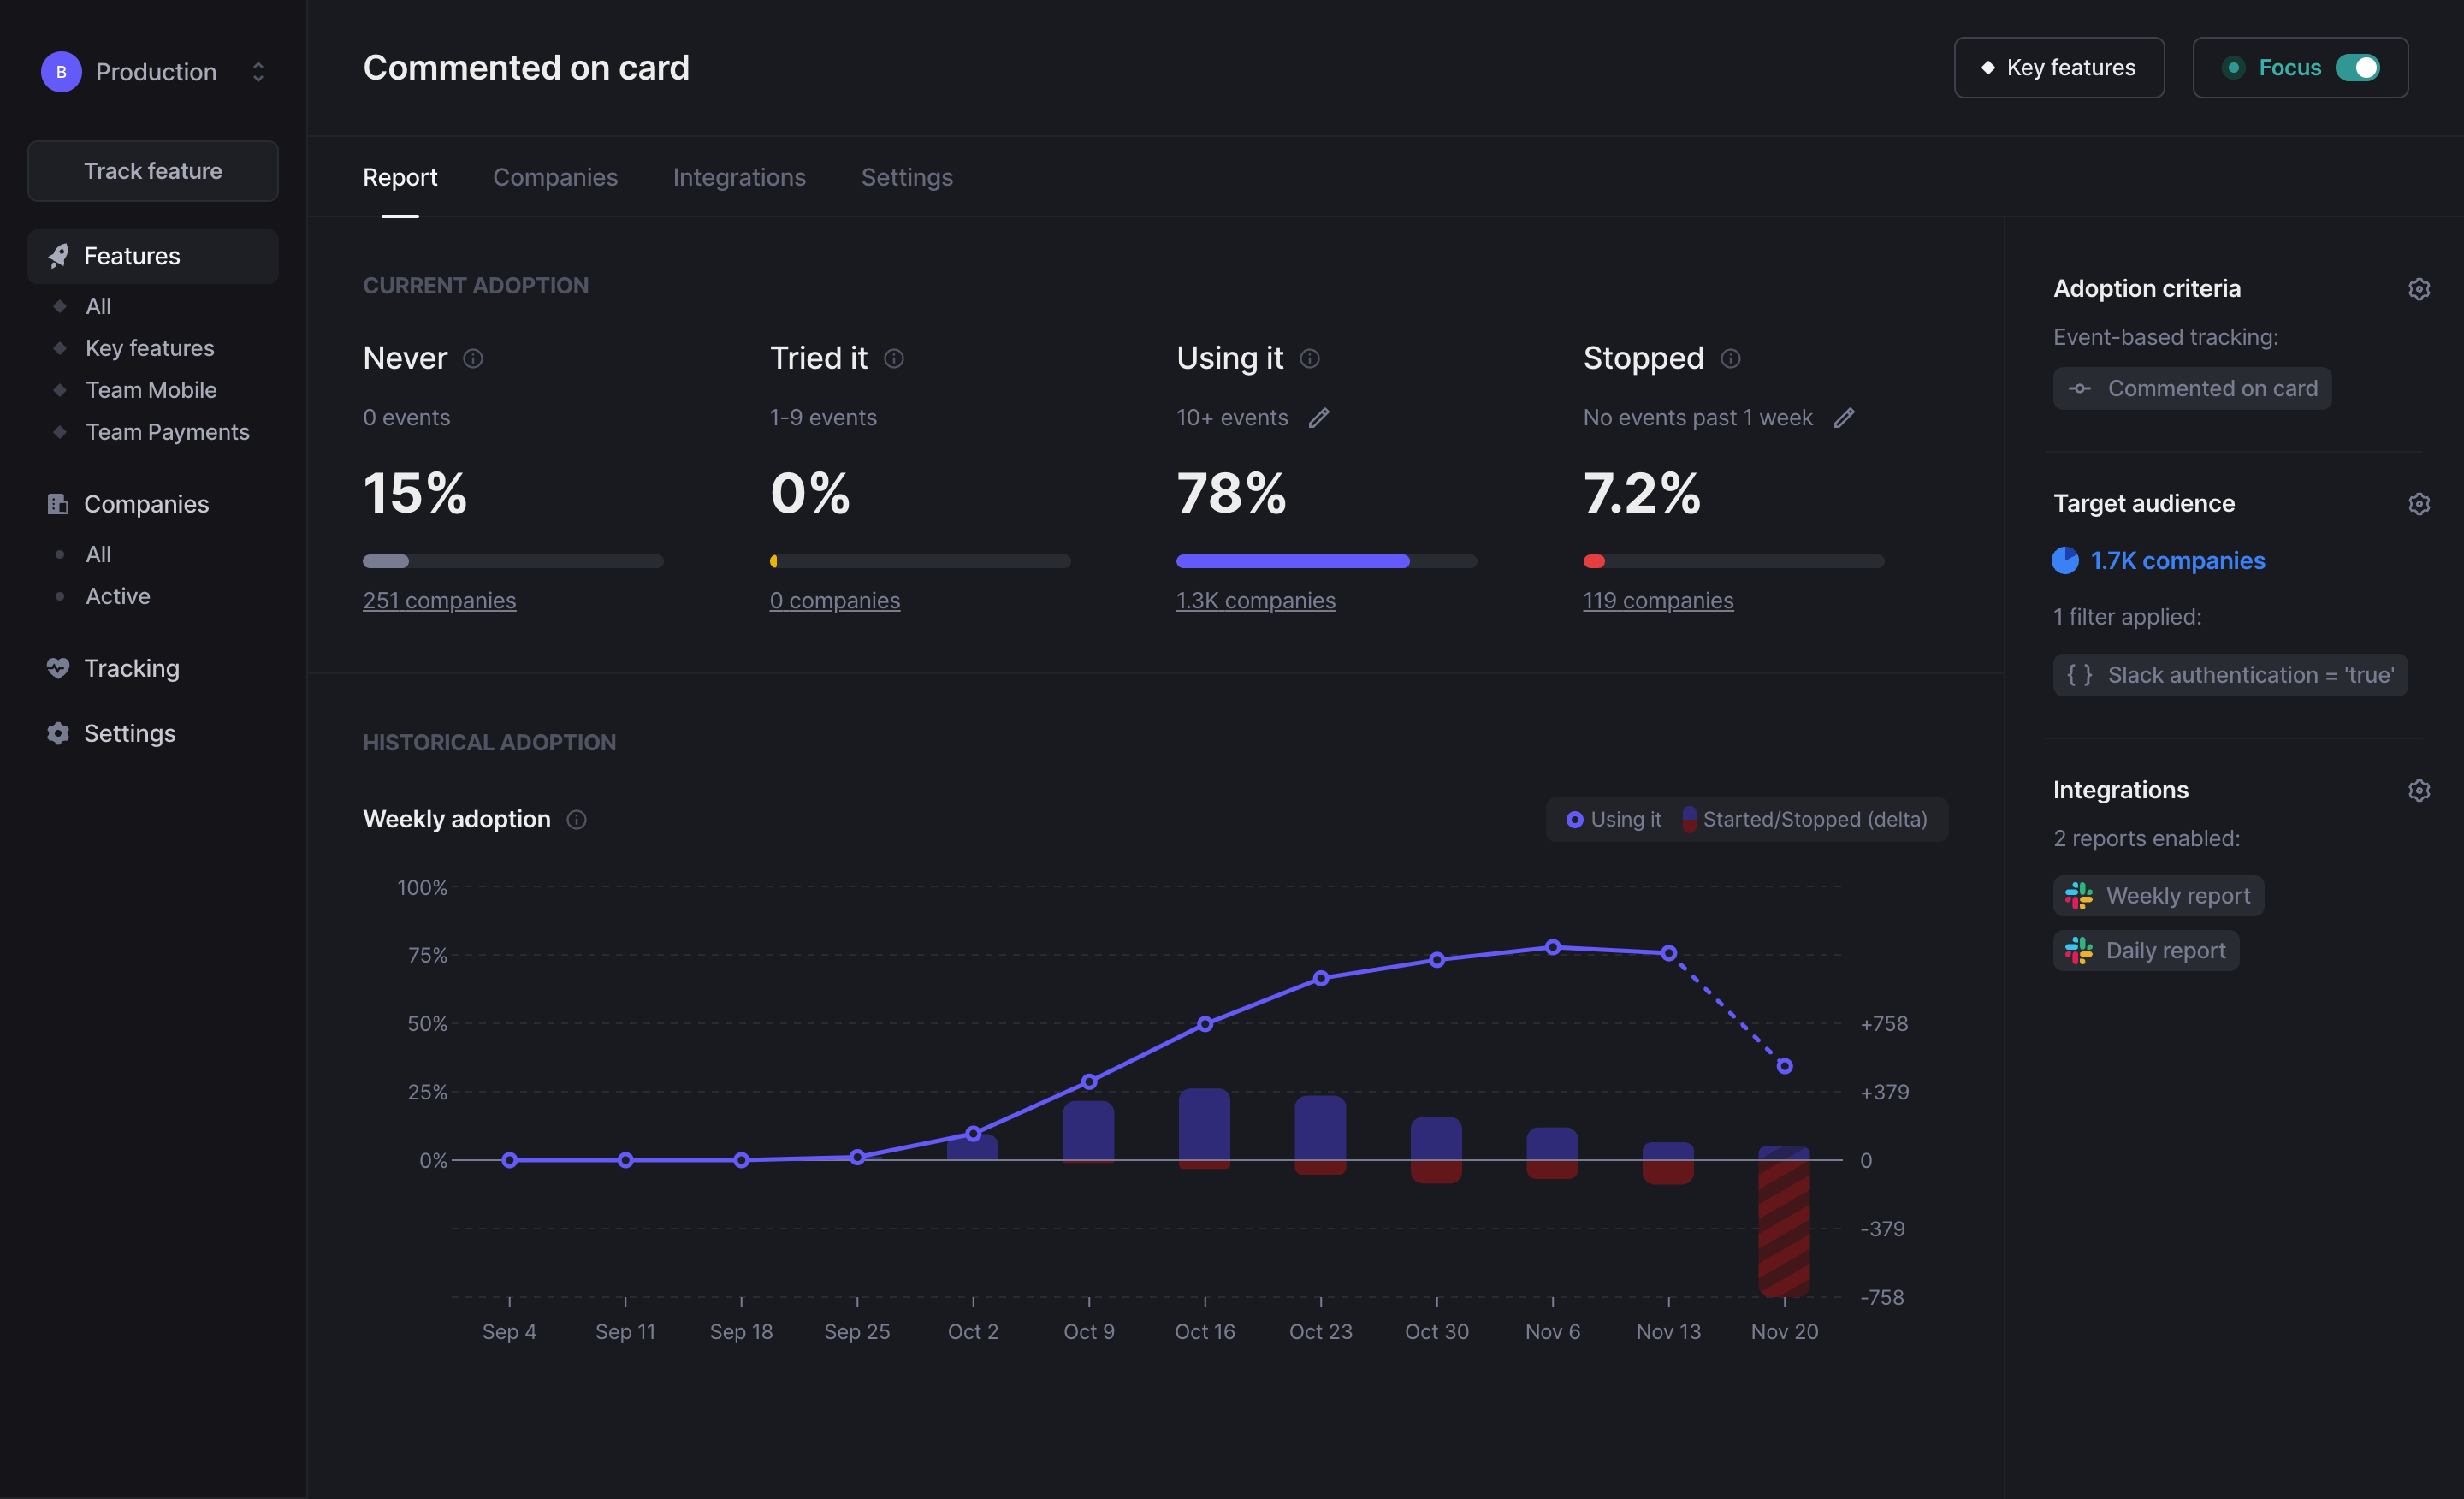Edit the Using it events threshold pencil
Screen dimensions: 2464x1499
coord(1319,418)
